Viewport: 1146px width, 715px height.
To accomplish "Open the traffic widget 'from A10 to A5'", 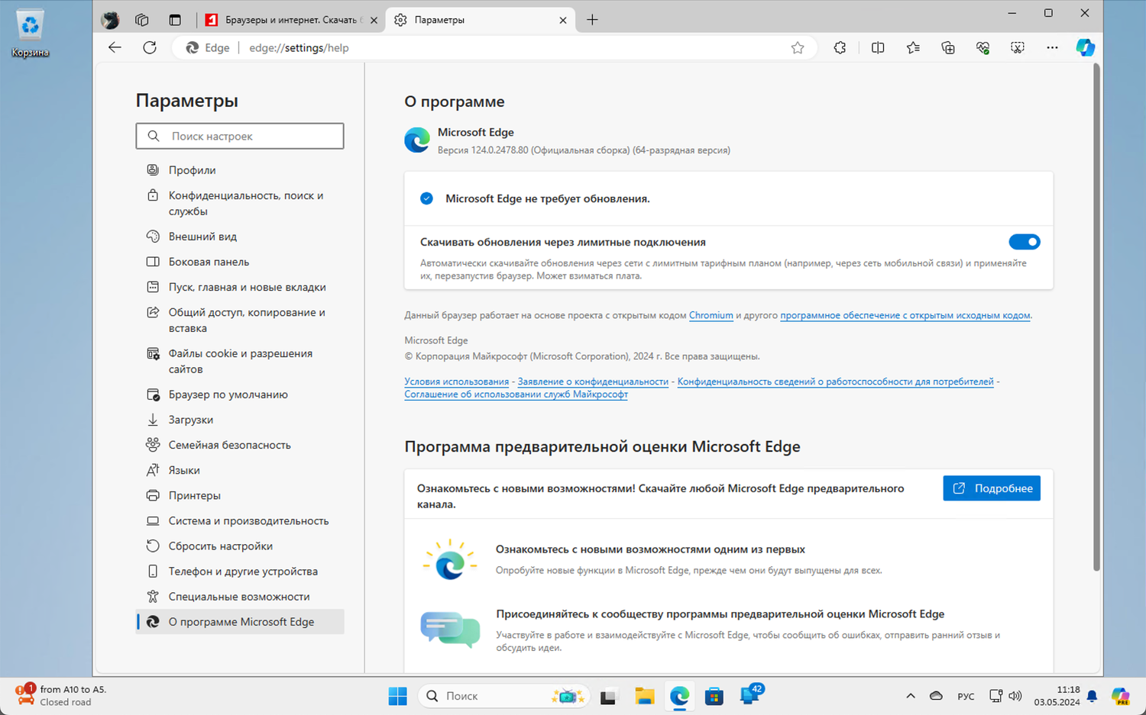I will [x=61, y=695].
